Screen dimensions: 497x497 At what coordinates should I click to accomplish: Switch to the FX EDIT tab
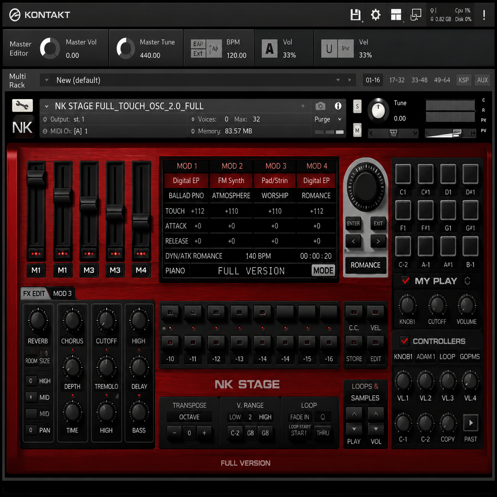click(x=34, y=294)
